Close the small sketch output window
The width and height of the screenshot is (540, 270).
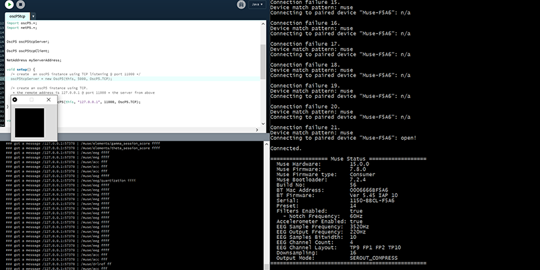click(x=48, y=99)
